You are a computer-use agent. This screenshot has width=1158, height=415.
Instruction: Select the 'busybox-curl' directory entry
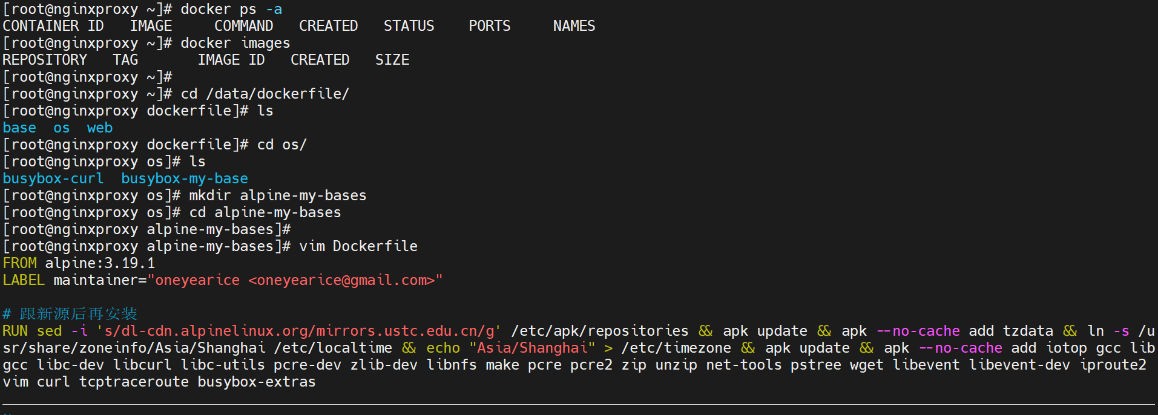point(53,178)
